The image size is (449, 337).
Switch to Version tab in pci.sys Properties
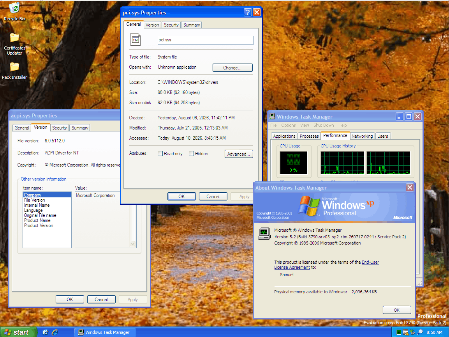point(152,25)
